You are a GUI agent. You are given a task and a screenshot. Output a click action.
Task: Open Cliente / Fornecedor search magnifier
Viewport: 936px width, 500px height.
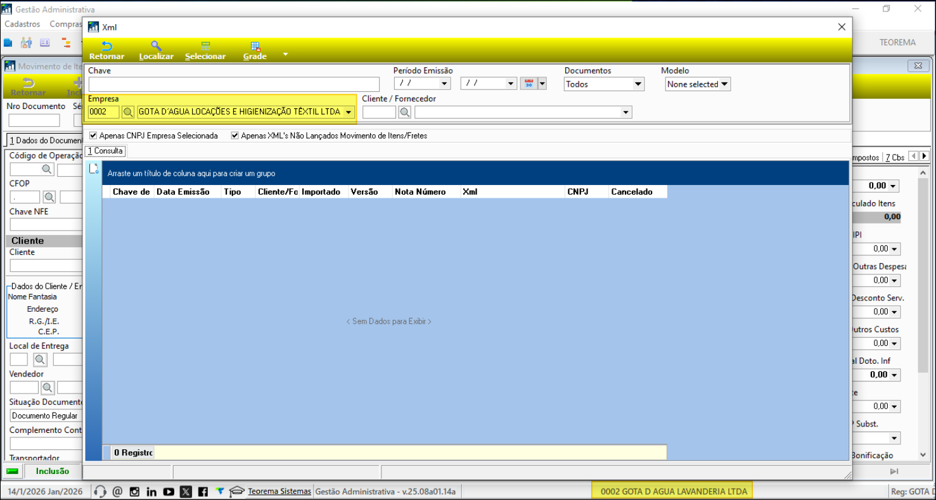coord(405,112)
